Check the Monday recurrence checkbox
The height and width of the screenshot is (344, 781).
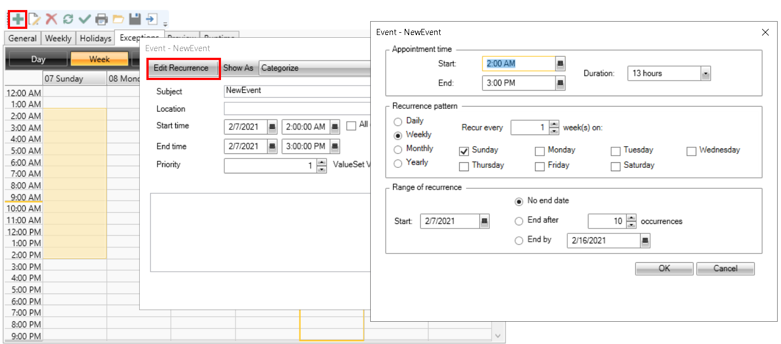click(539, 151)
